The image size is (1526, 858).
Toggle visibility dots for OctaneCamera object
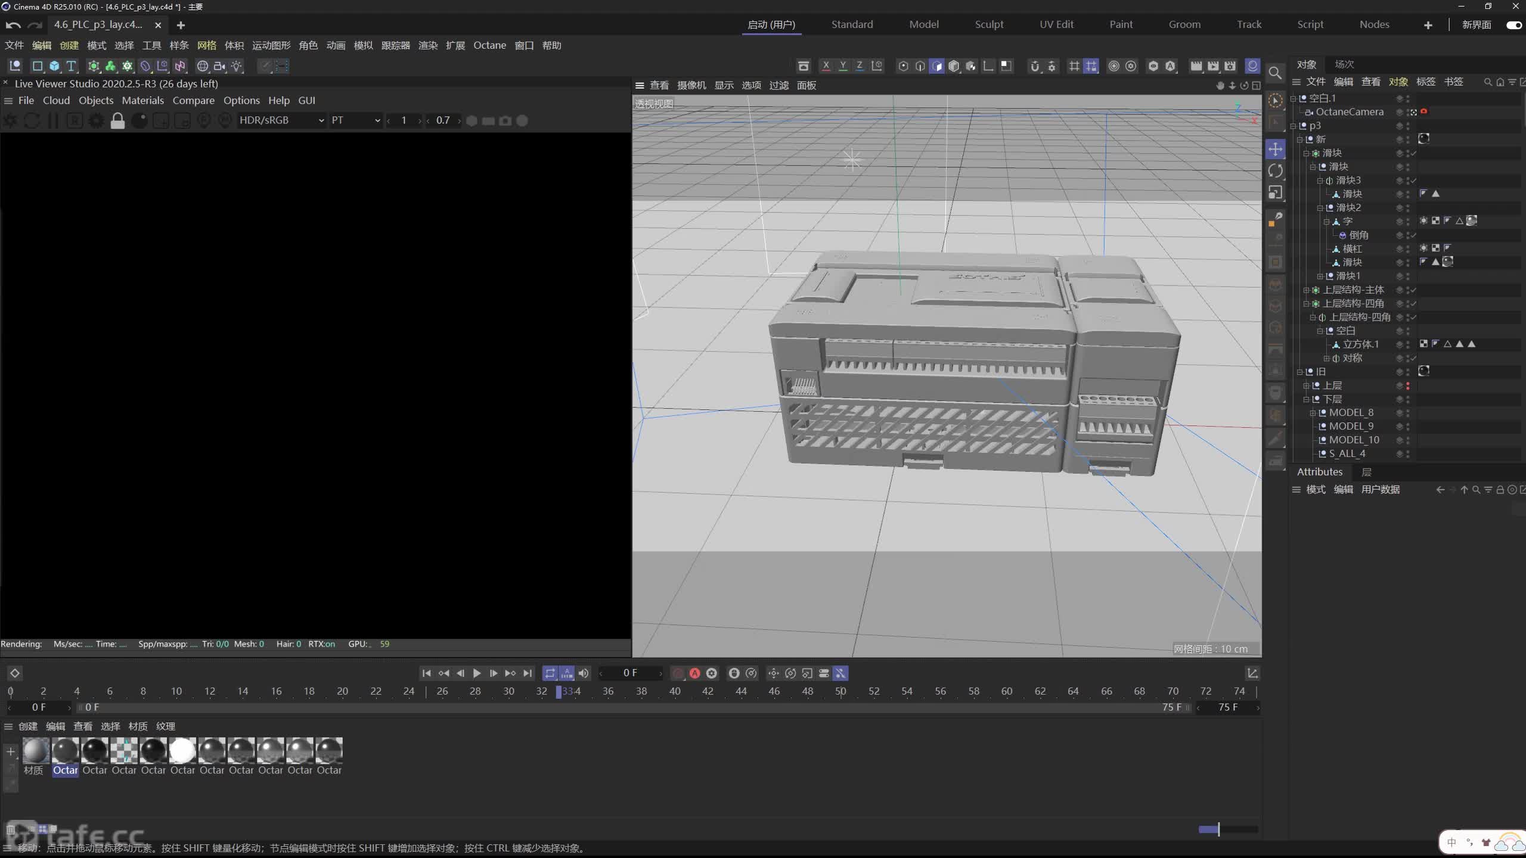1408,112
